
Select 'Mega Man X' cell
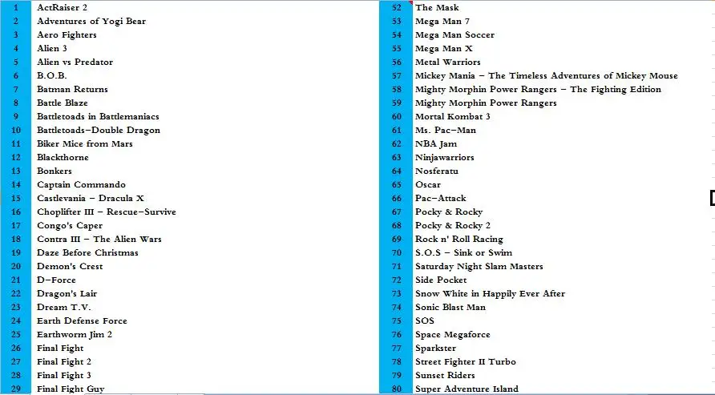coord(444,48)
